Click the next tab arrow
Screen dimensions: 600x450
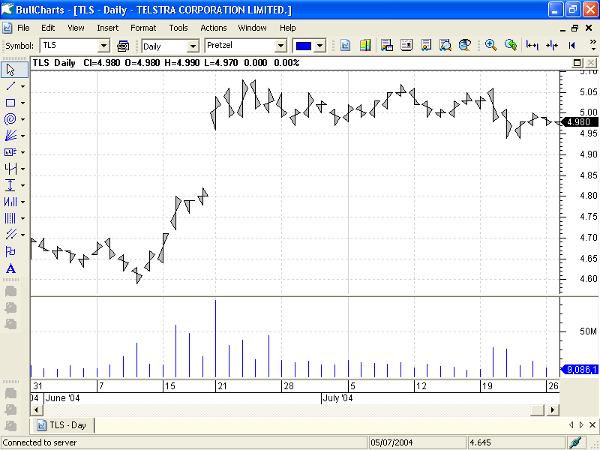582,424
